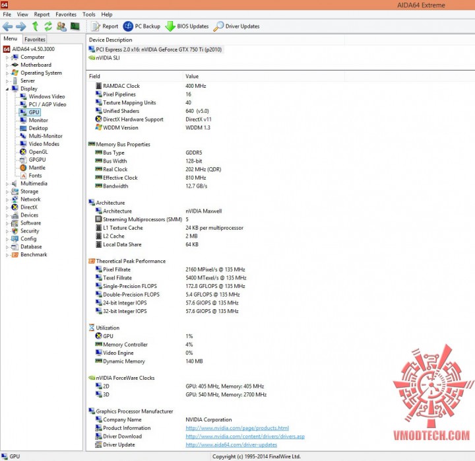Select the Menu tab

tap(11, 38)
